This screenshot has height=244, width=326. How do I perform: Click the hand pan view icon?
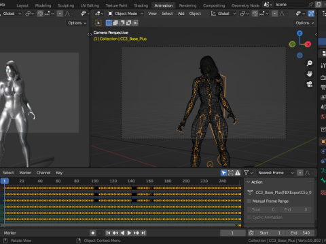pyautogui.click(x=309, y=74)
